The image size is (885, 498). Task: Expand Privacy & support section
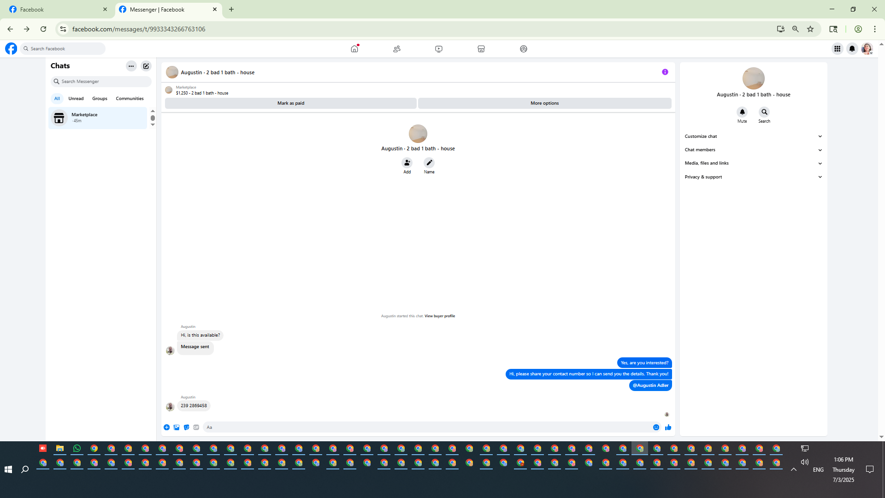(753, 177)
